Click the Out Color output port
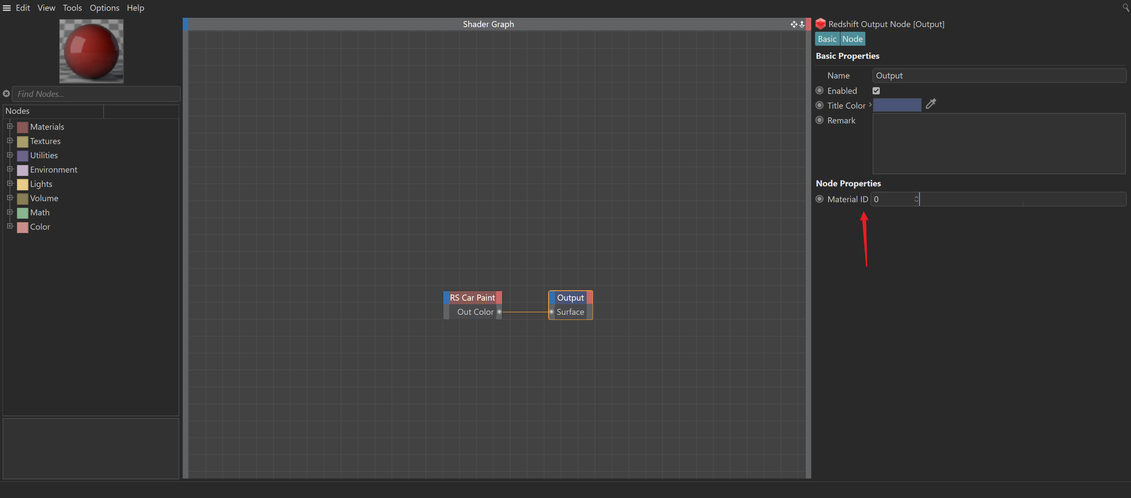This screenshot has height=498, width=1131. pos(499,312)
